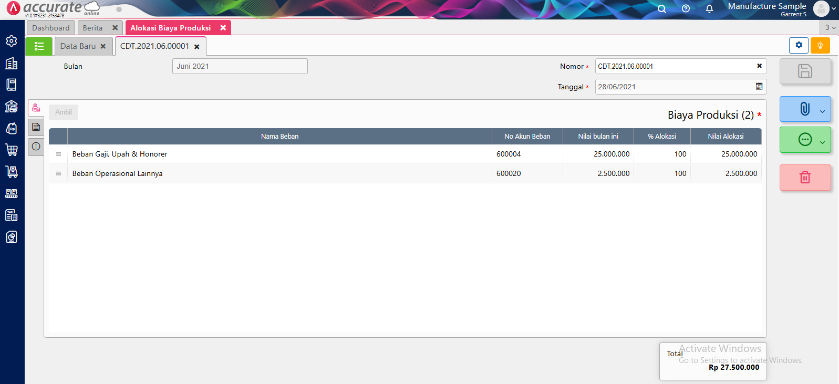Switch to the Data Baru tab
This screenshot has height=384, width=839.
(78, 46)
